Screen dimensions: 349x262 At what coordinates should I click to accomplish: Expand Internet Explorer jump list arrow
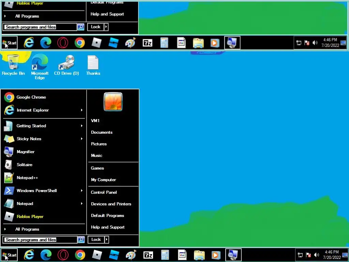[82, 110]
